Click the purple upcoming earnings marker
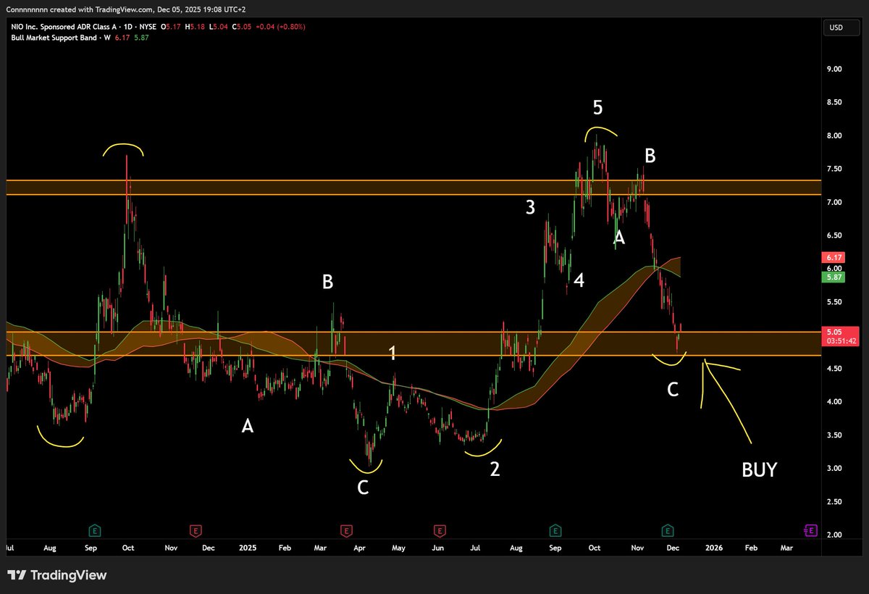869x594 pixels. pyautogui.click(x=812, y=530)
